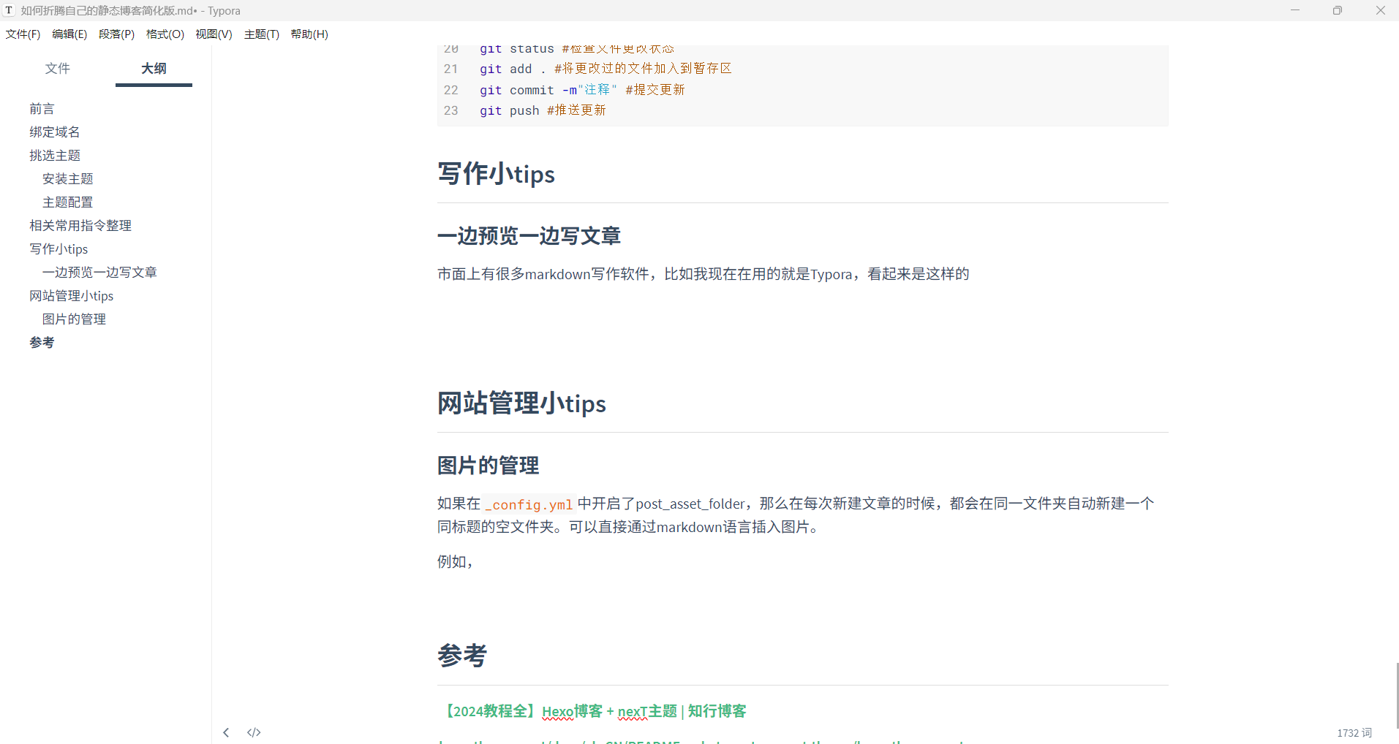Open the 主题(T) menu
The height and width of the screenshot is (744, 1399).
(x=261, y=34)
